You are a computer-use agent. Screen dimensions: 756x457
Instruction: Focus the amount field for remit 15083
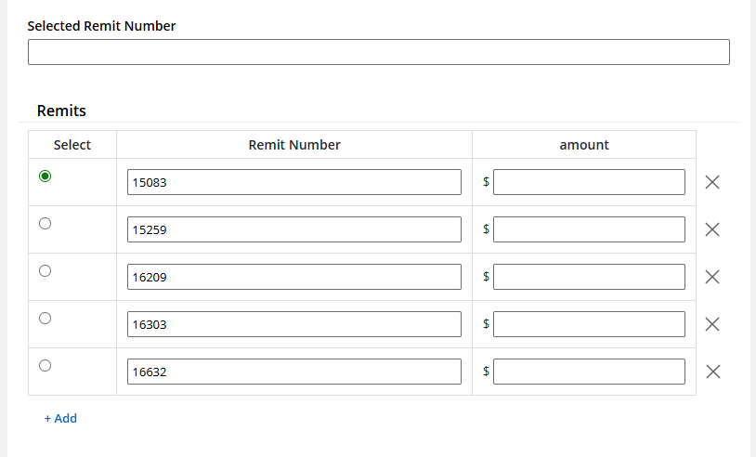click(x=589, y=182)
